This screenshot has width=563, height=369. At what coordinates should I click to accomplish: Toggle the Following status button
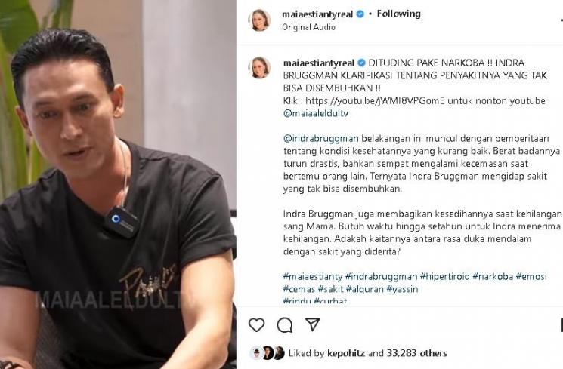coord(398,14)
